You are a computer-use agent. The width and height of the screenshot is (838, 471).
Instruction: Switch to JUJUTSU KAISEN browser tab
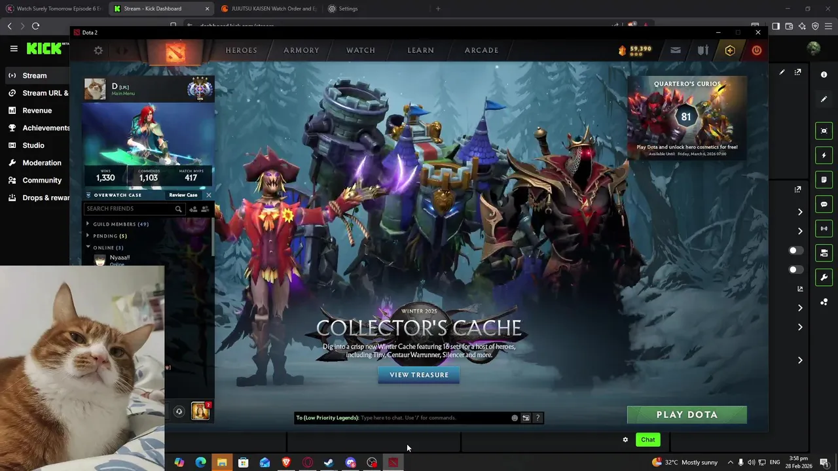click(x=268, y=9)
